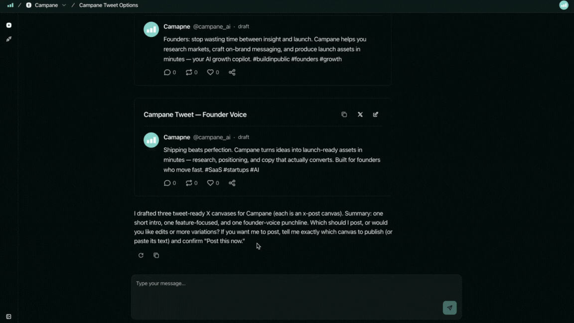574x323 pixels.
Task: Copy the assistant's summary message
Action: [156, 255]
